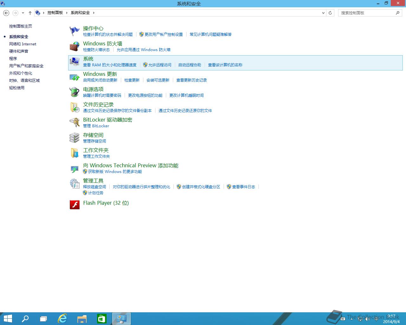Click 更改计算机睡眠时间 link
Image resolution: width=406 pixels, height=325 pixels.
point(187,95)
